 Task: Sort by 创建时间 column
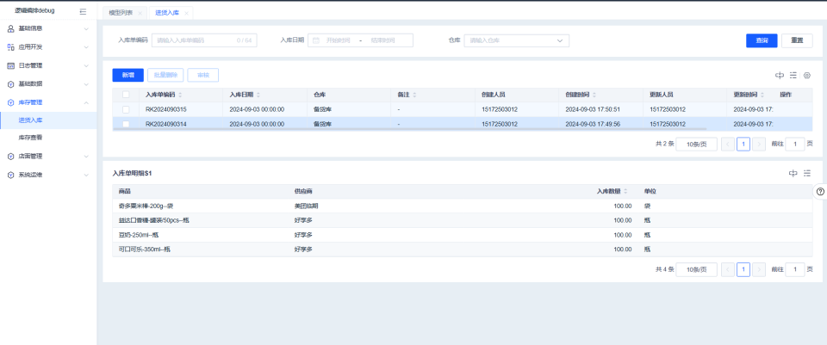[x=594, y=95]
